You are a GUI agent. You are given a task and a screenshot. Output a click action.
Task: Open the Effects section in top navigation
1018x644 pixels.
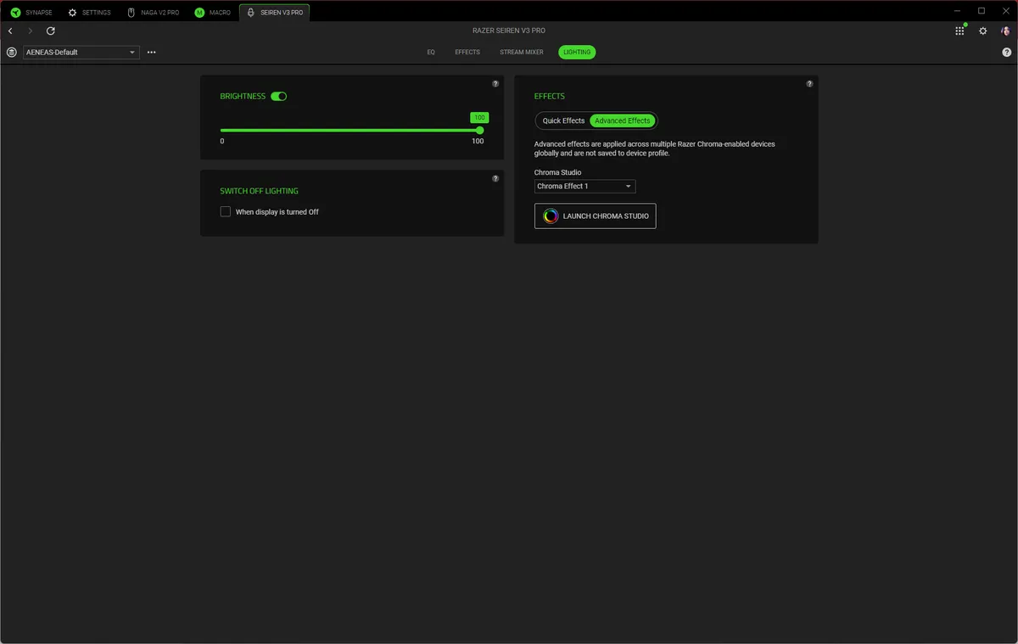[467, 52]
